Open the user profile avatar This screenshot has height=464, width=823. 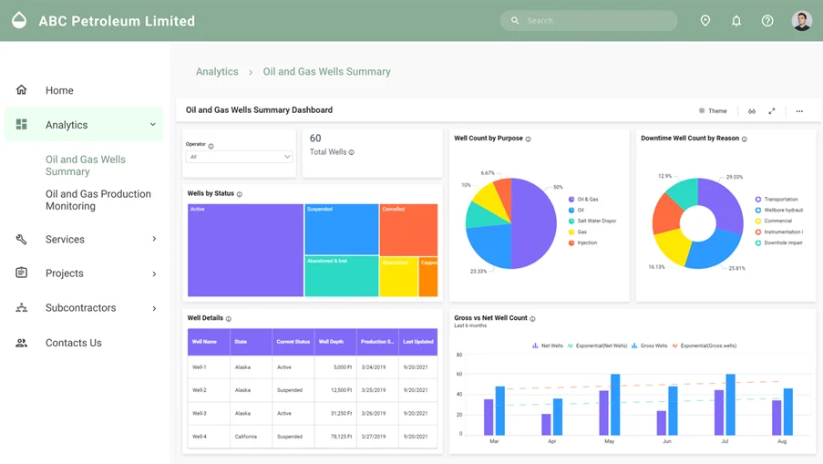click(x=801, y=21)
